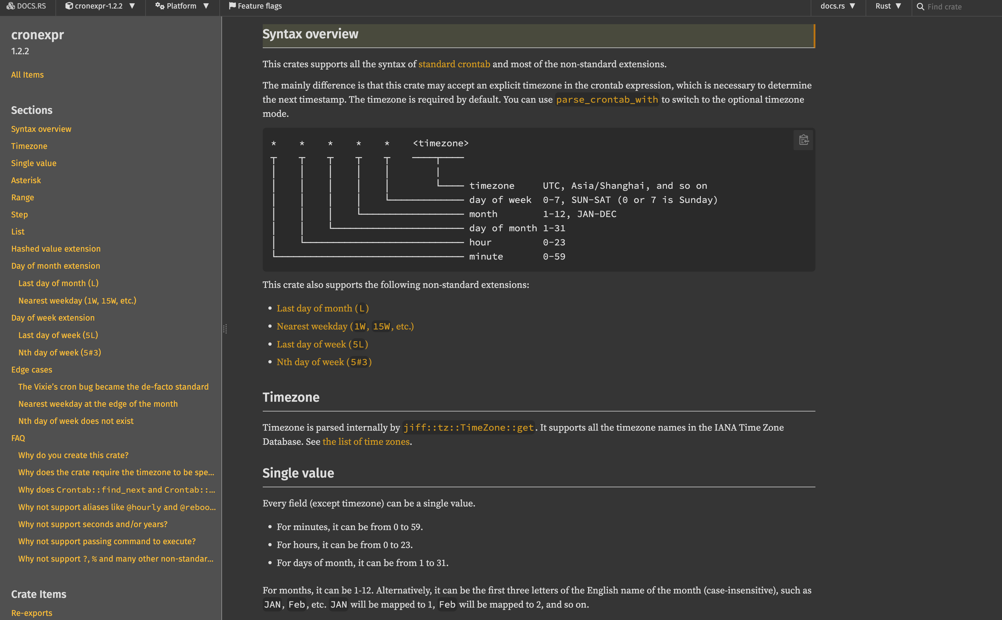Expand the Platform dropdown menu

pyautogui.click(x=182, y=6)
